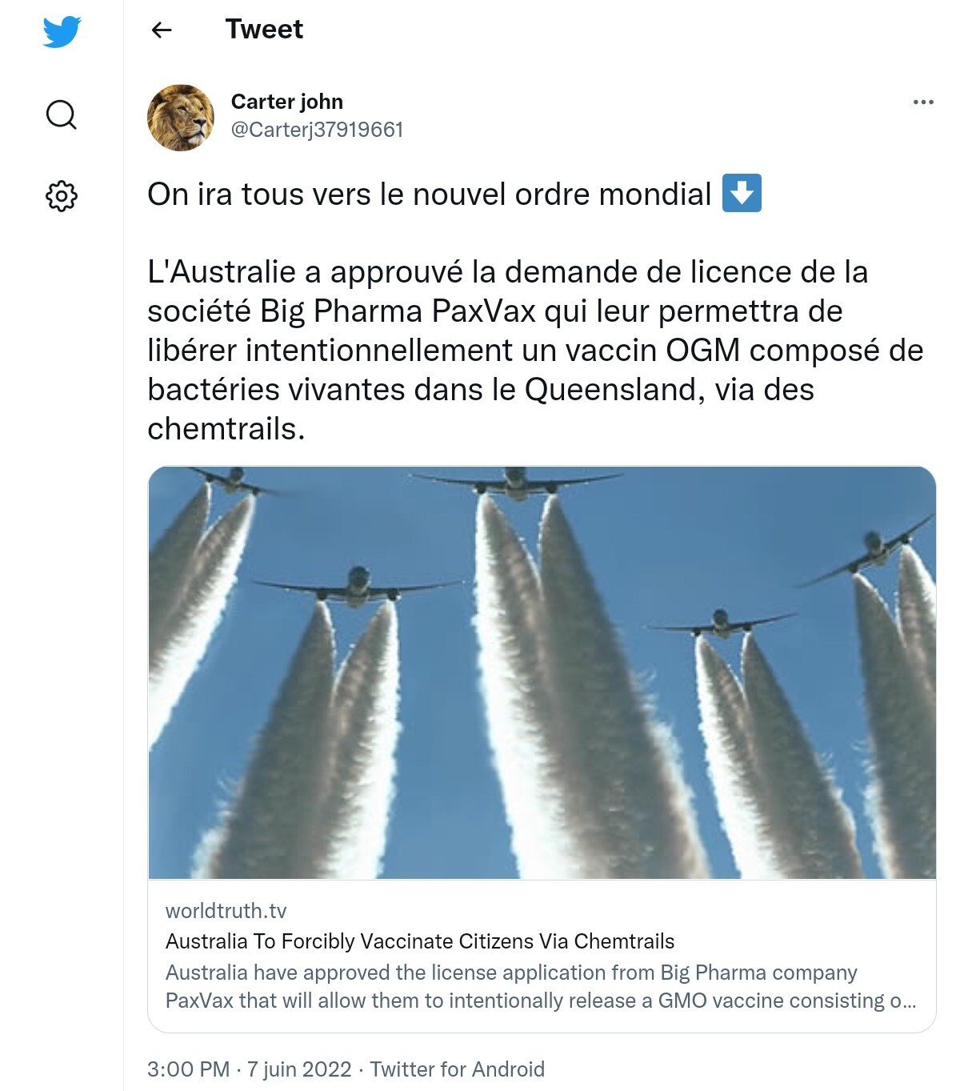The height and width of the screenshot is (1091, 960).
Task: Open Carter john's lion profile picture
Action: 181,118
